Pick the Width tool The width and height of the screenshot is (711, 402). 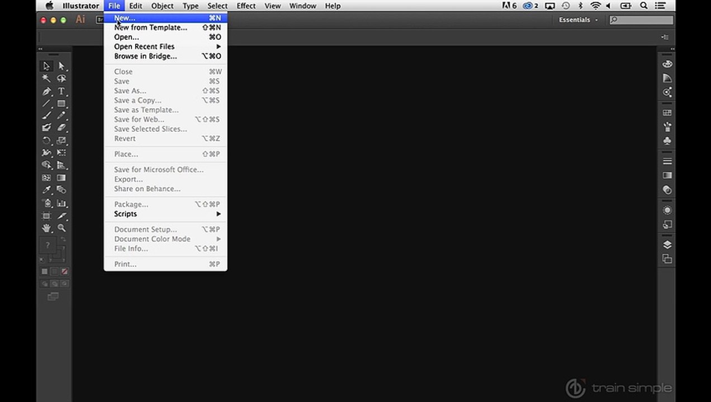pyautogui.click(x=46, y=153)
